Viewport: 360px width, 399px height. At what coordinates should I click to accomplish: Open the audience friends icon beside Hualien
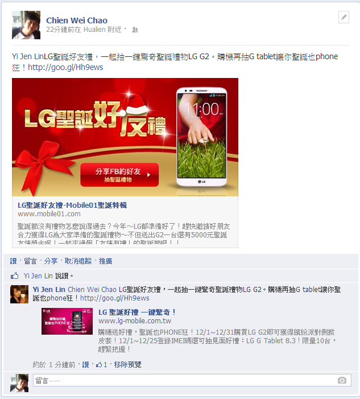point(135,30)
